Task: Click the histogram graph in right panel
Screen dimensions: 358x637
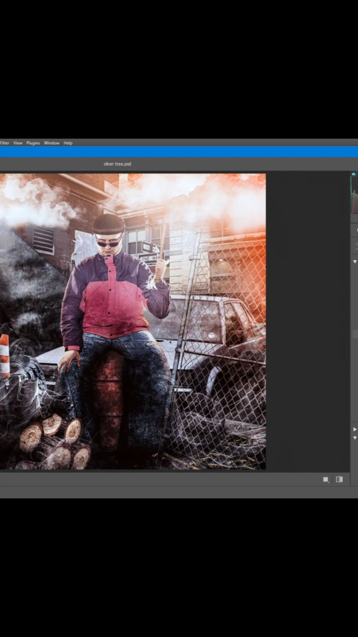Action: (354, 196)
